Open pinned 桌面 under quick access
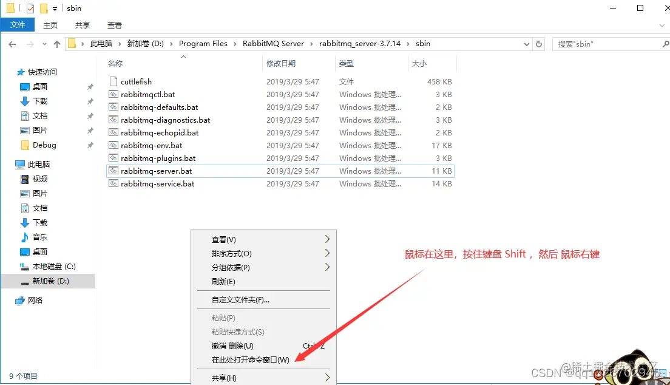The height and width of the screenshot is (385, 670). (39, 86)
